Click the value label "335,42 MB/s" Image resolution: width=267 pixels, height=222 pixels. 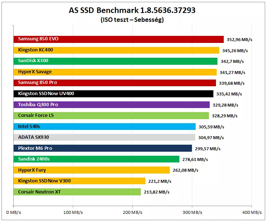229,94
